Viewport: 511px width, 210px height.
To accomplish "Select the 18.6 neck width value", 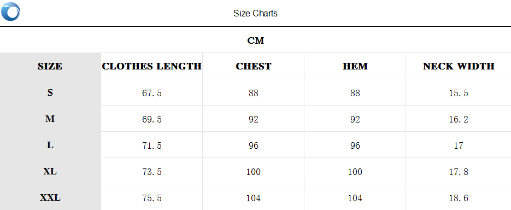I will tap(459, 199).
